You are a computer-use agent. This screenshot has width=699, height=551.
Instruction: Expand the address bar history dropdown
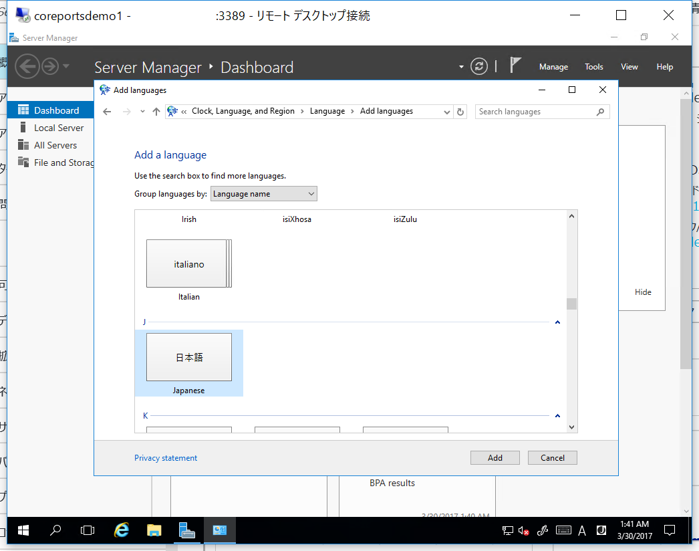[446, 112]
